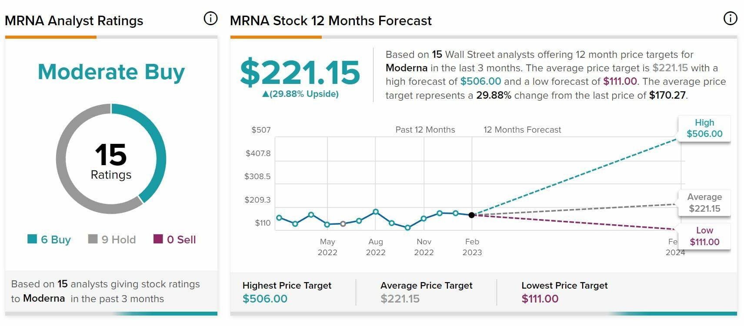This screenshot has width=744, height=326.
Task: Click Moderna link under analyst ratings
Action: tap(44, 299)
